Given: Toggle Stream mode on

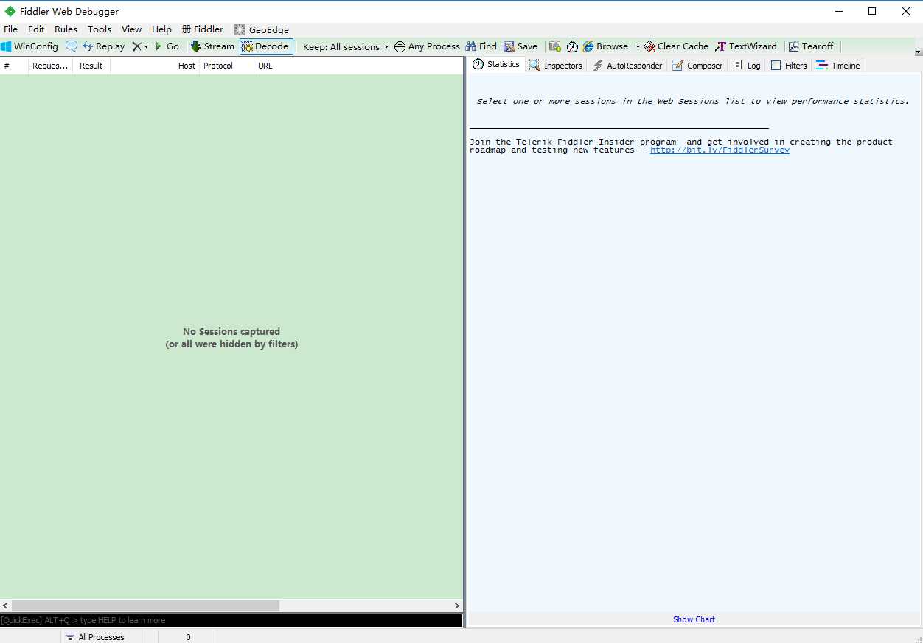Looking at the screenshot, I should [212, 46].
